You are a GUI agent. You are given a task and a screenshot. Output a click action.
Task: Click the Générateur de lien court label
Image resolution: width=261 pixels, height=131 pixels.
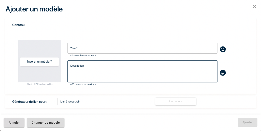30,102
